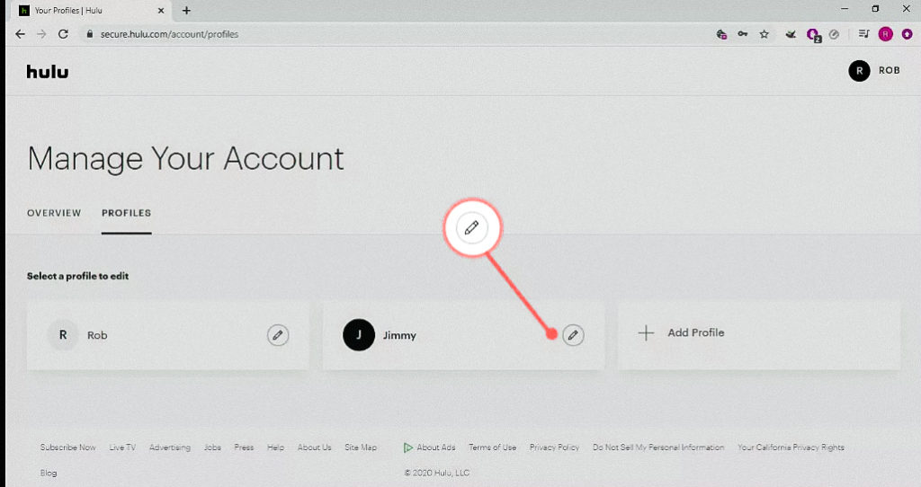Click the cookie blocked icon in address bar
Image resolution: width=921 pixels, height=487 pixels.
tap(721, 34)
